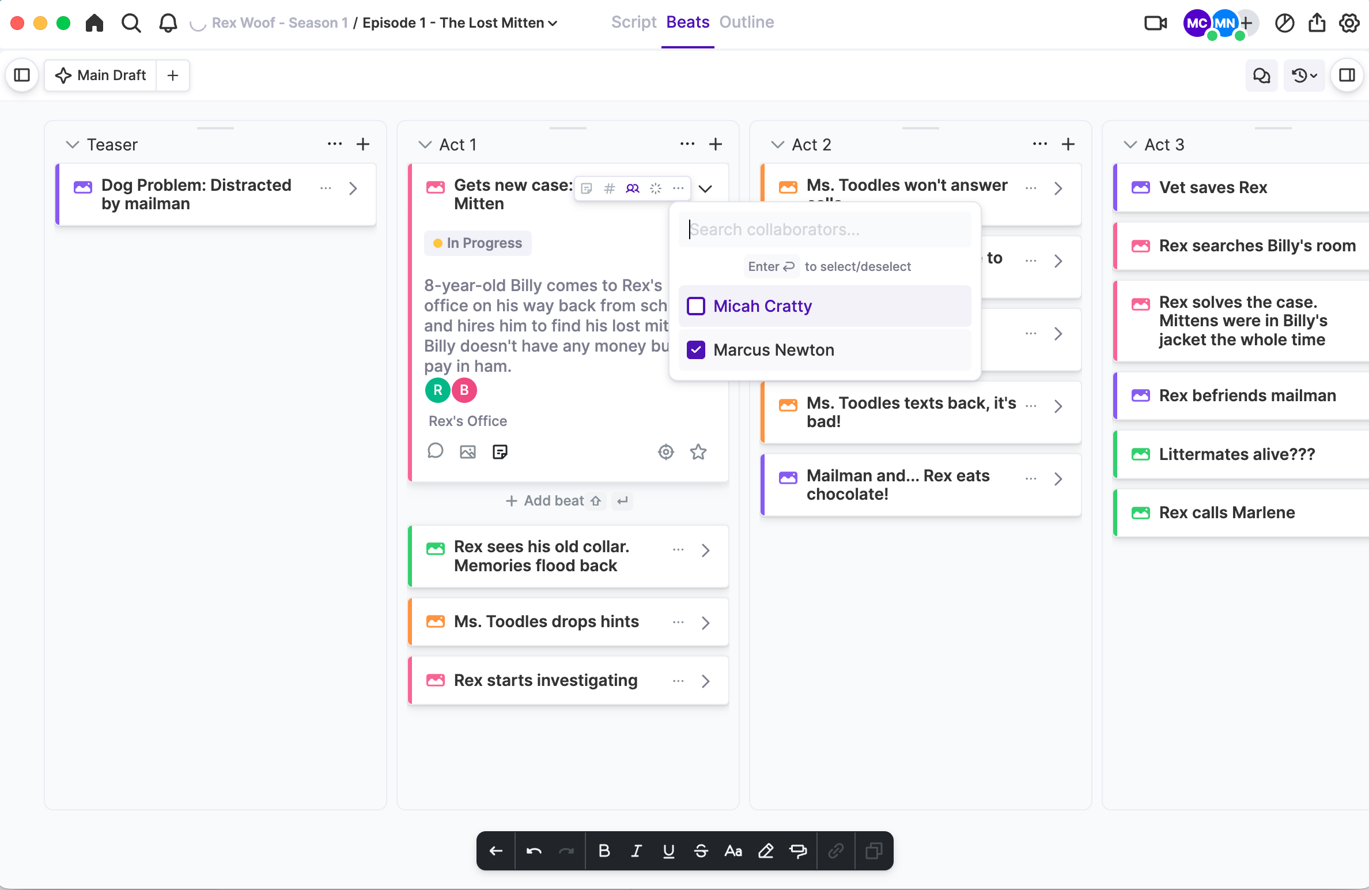Switch to the Script tab

pos(633,22)
